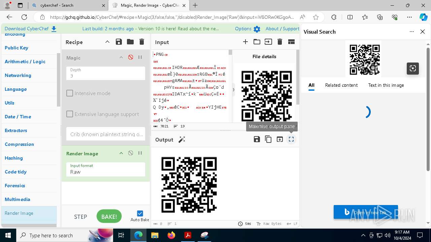Toggle Intensive mode checkbox

coord(70,93)
